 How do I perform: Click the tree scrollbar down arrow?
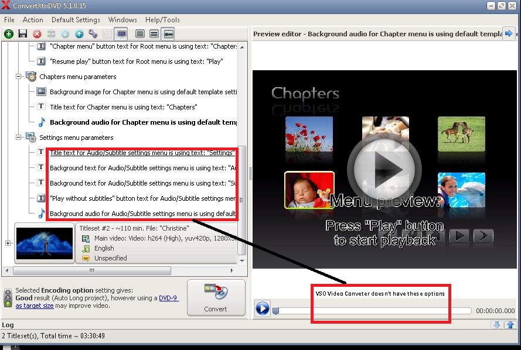click(x=242, y=260)
